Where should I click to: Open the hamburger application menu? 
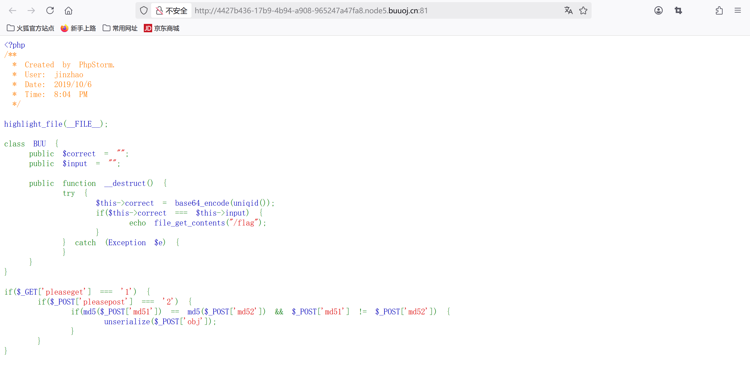[x=737, y=11]
